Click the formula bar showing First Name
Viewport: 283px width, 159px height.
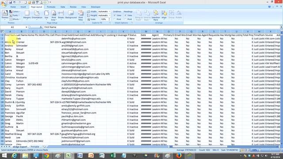tap(161, 27)
